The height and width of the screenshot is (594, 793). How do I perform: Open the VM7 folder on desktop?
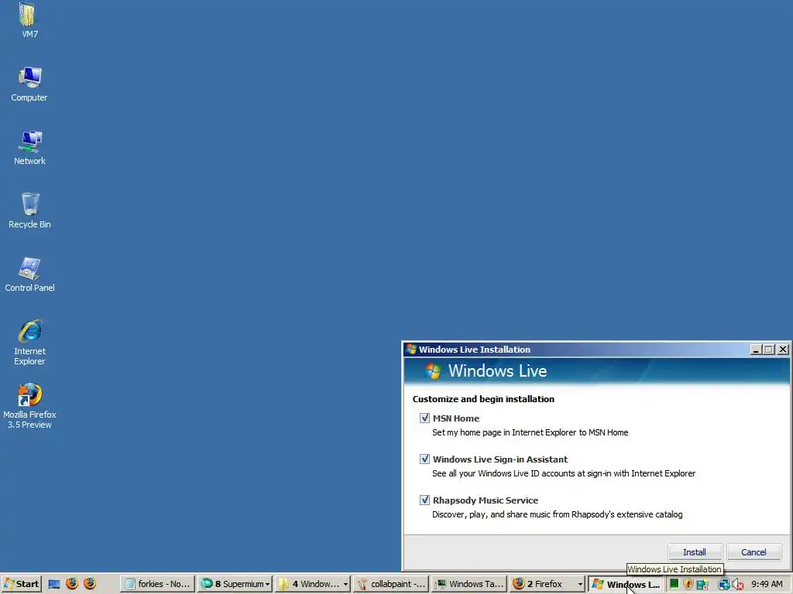[29, 20]
